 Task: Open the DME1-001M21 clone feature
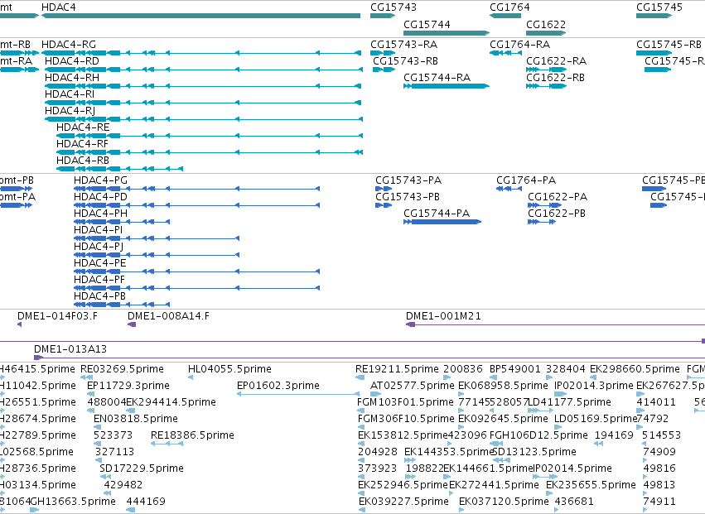point(555,324)
